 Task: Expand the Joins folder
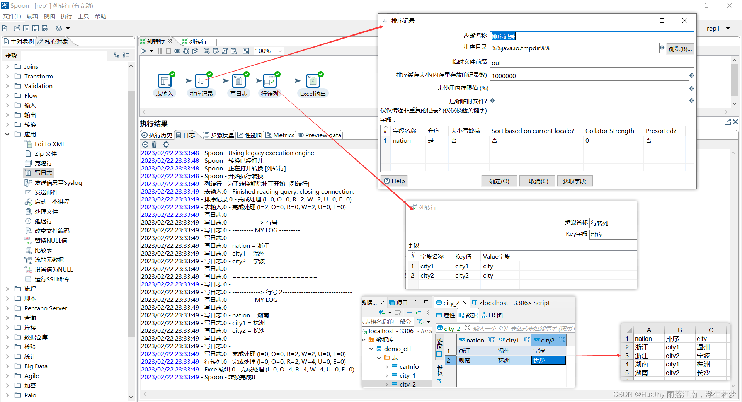(7, 66)
